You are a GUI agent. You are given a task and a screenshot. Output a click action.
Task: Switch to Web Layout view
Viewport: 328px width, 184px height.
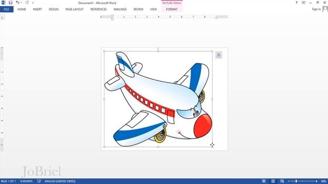tap(282, 181)
